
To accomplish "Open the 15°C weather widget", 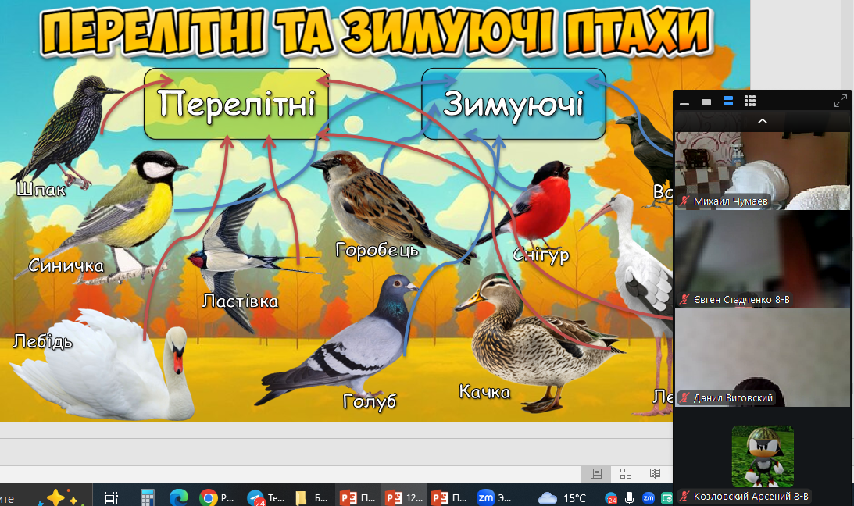I will coord(563,497).
